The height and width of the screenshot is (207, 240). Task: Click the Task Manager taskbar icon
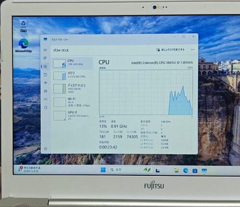point(204,170)
